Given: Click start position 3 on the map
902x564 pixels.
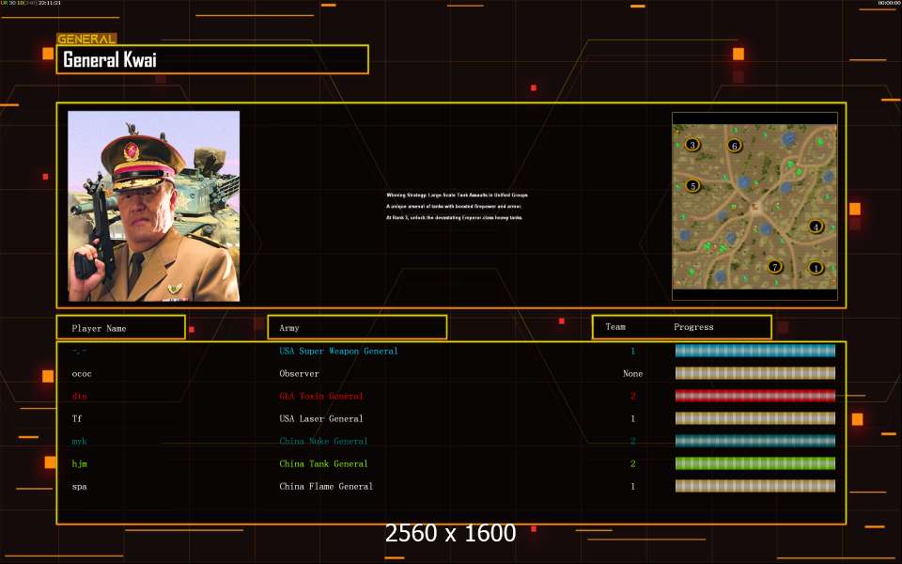Looking at the screenshot, I should 692,145.
